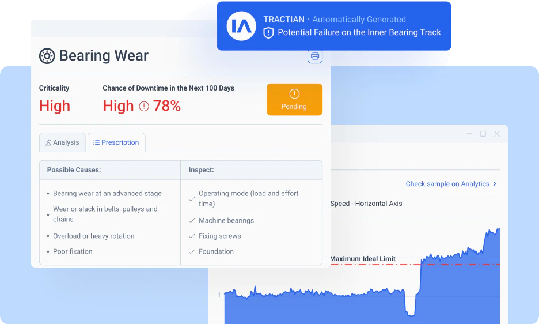Open Check sample on Analytics link
Image resolution: width=539 pixels, height=324 pixels.
pyautogui.click(x=447, y=184)
